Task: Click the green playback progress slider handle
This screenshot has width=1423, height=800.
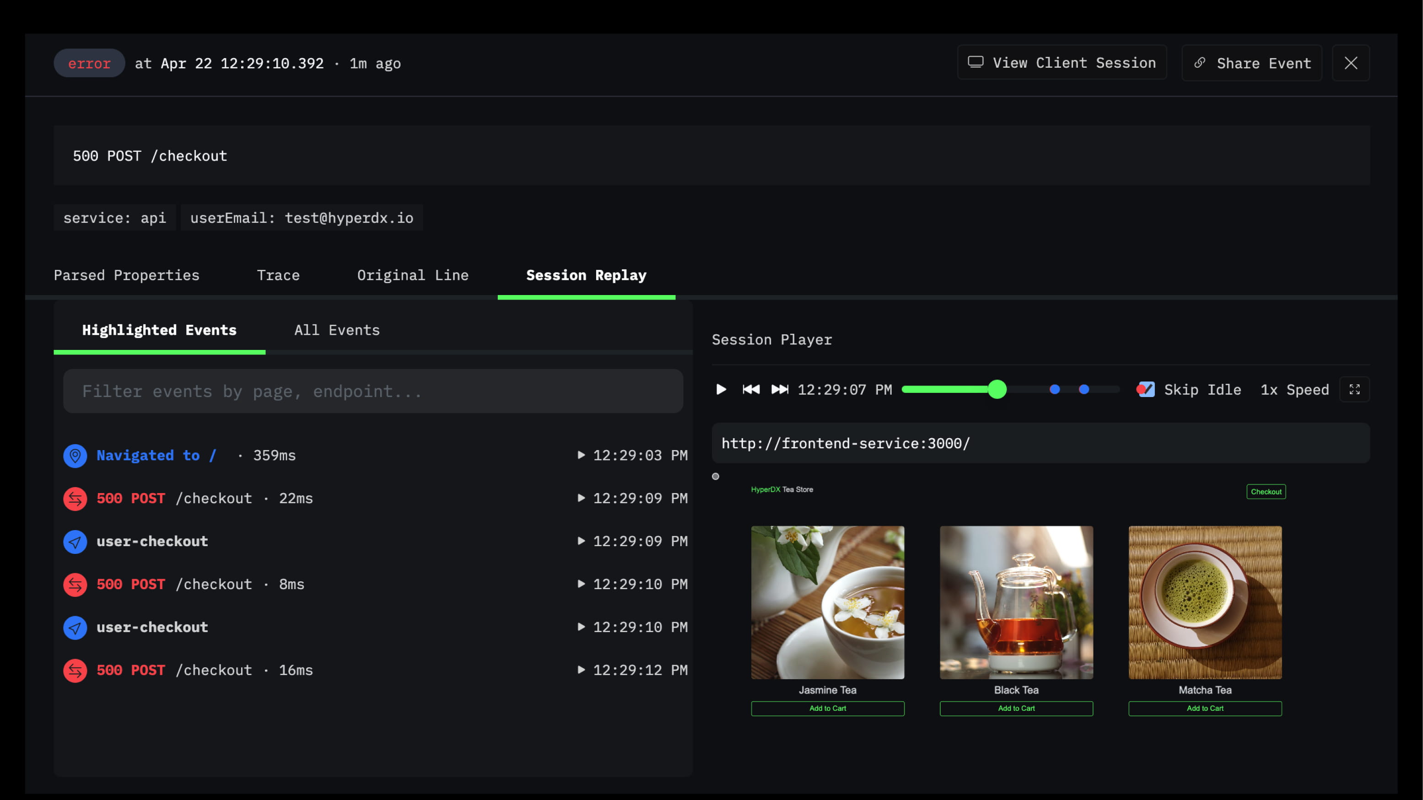Action: click(997, 390)
